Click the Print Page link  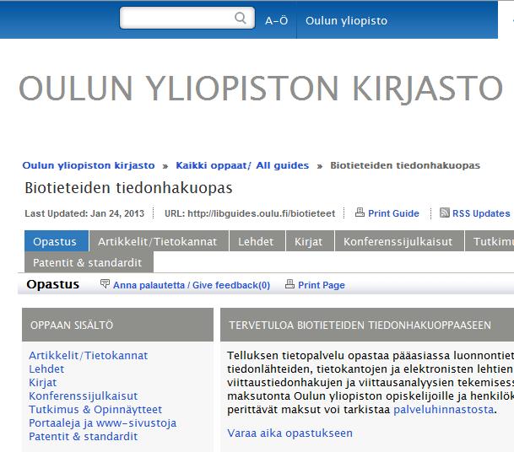pyautogui.click(x=322, y=285)
